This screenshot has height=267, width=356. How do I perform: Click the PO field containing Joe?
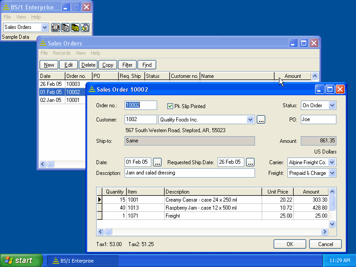coord(319,120)
